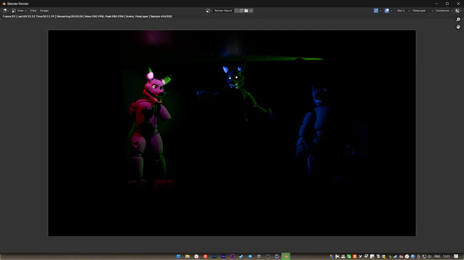This screenshot has height=260, width=464.
Task: Open the View menu
Action: coord(33,11)
